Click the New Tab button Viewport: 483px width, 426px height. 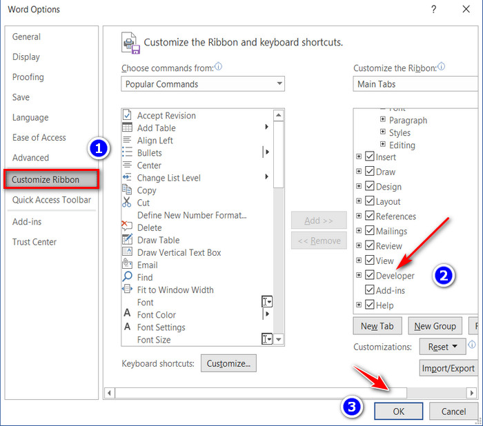pos(377,326)
